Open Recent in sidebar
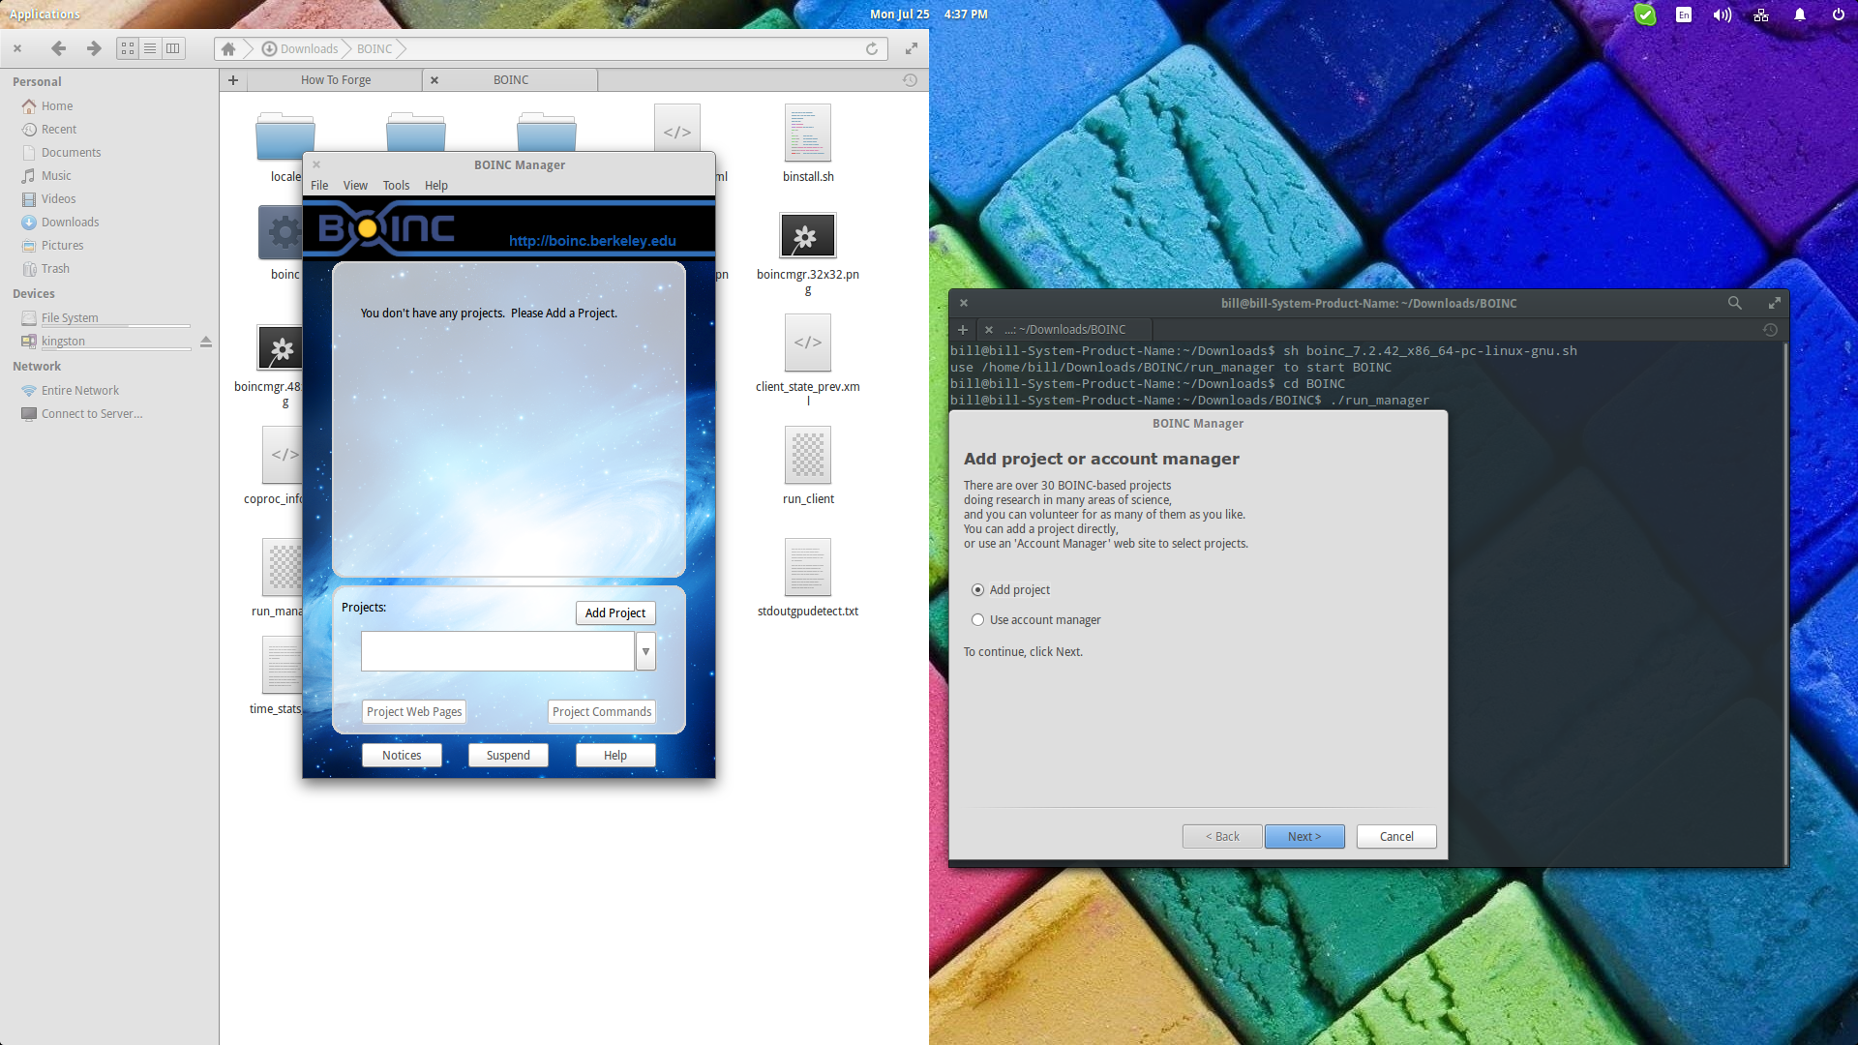The height and width of the screenshot is (1045, 1858). [x=59, y=130]
